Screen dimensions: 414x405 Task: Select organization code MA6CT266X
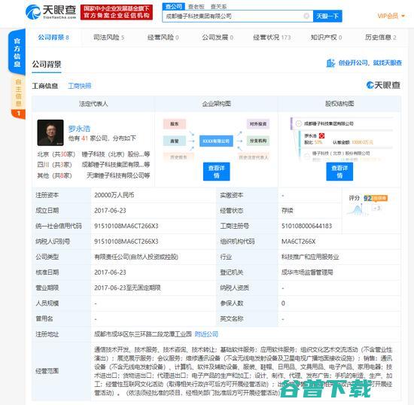298,242
